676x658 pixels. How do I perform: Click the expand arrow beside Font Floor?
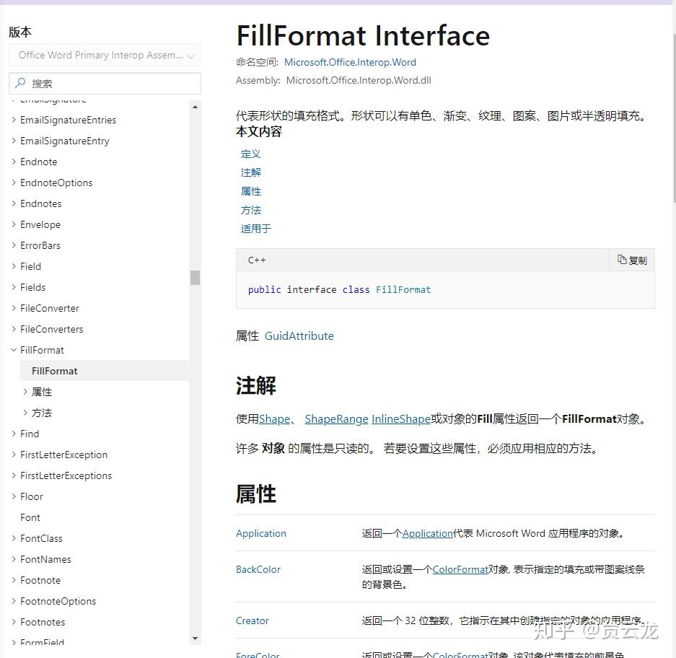coord(14,496)
